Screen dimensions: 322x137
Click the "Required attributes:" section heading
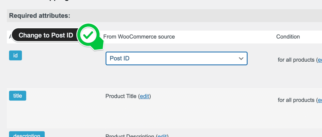pyautogui.click(x=40, y=15)
